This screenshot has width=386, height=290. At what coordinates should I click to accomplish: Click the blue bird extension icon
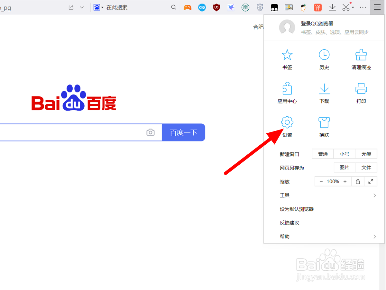click(x=231, y=7)
